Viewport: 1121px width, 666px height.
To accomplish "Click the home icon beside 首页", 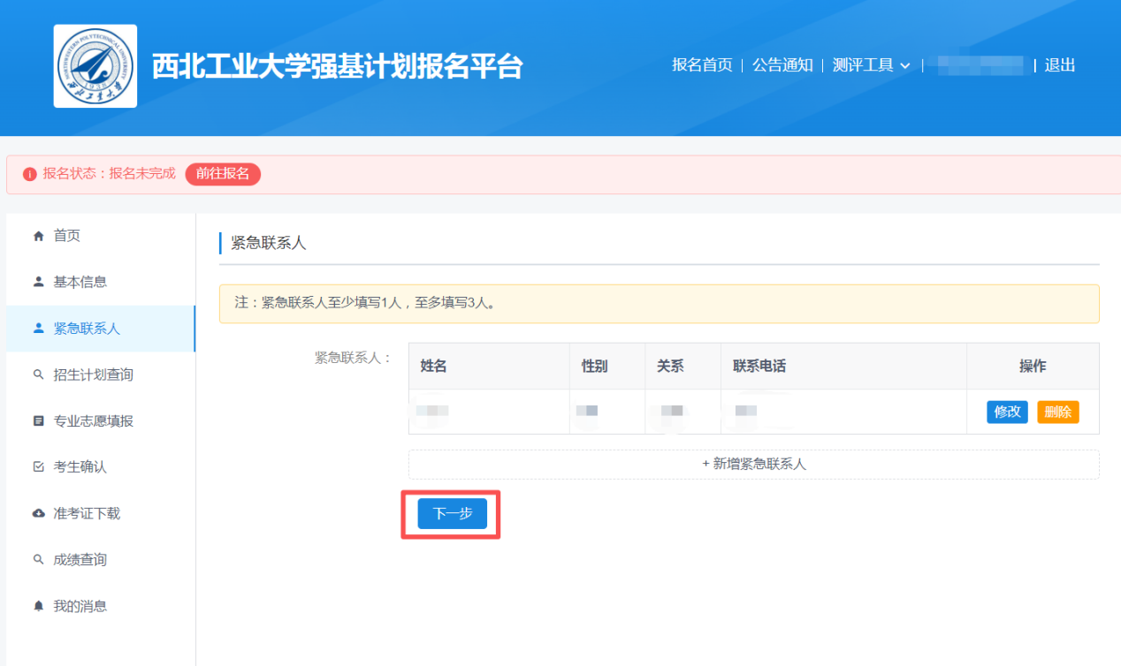I will click(38, 236).
